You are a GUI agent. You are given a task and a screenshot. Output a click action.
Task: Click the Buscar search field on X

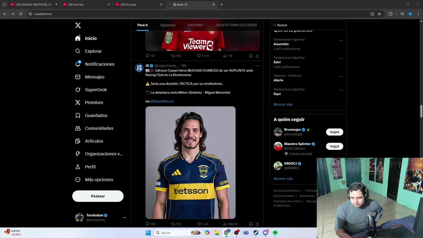point(308,25)
